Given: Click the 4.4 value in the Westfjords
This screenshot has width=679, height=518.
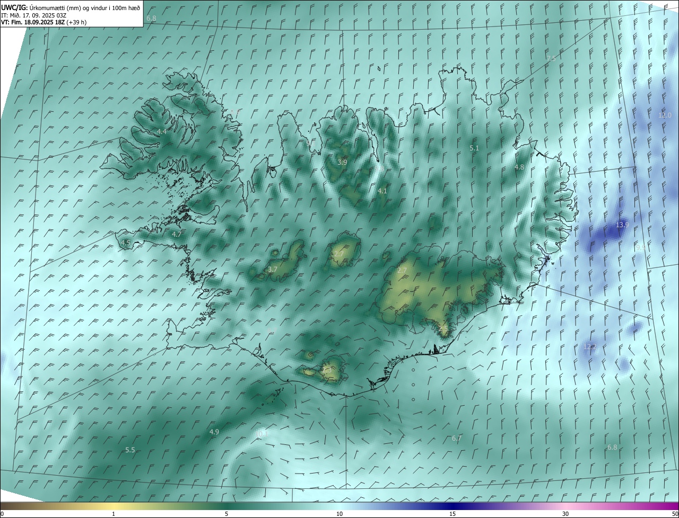Looking at the screenshot, I should (162, 131).
